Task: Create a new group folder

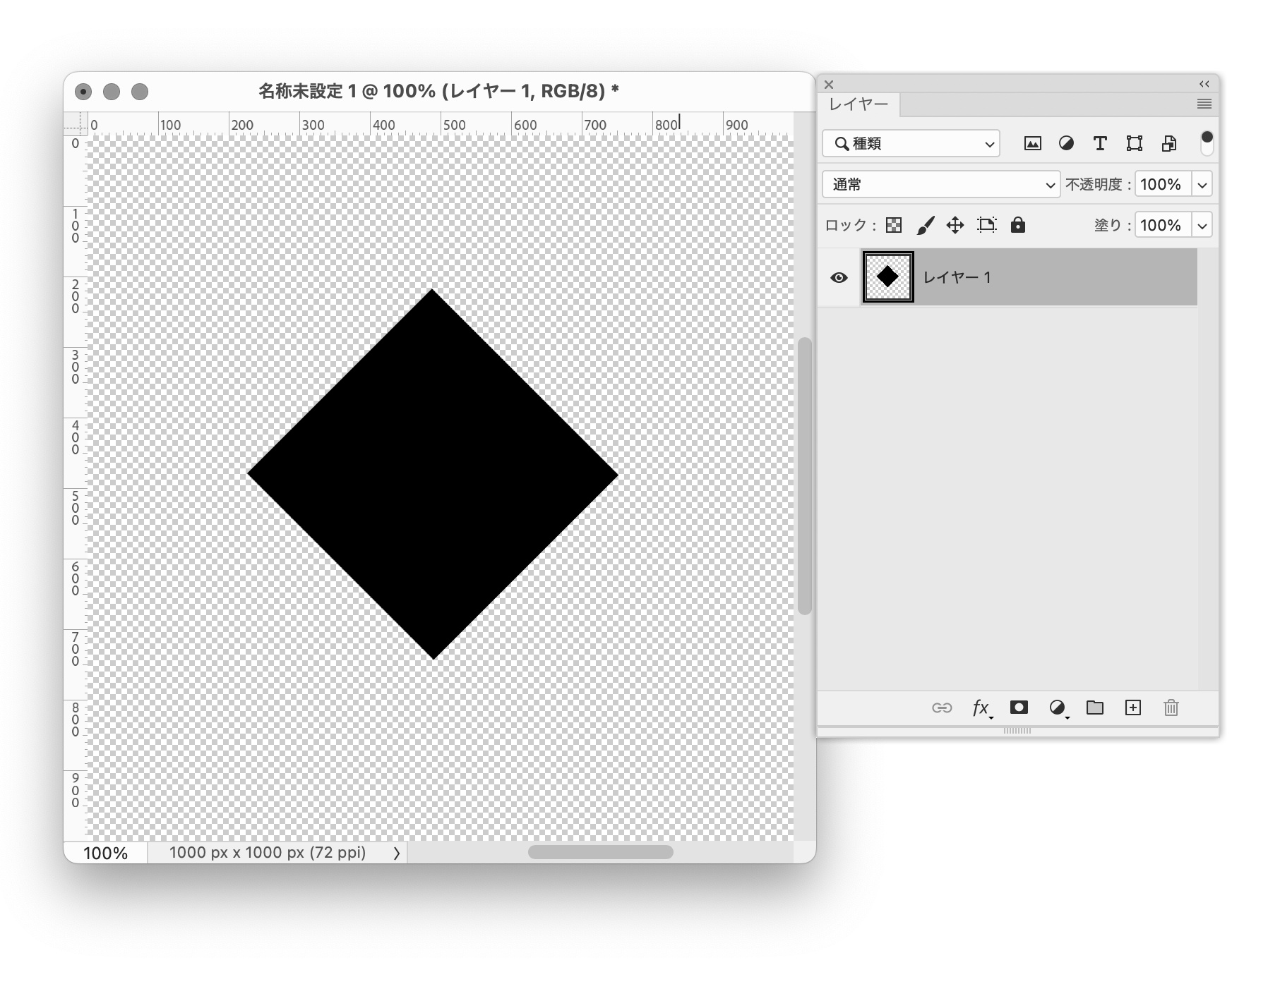Action: tap(1095, 707)
